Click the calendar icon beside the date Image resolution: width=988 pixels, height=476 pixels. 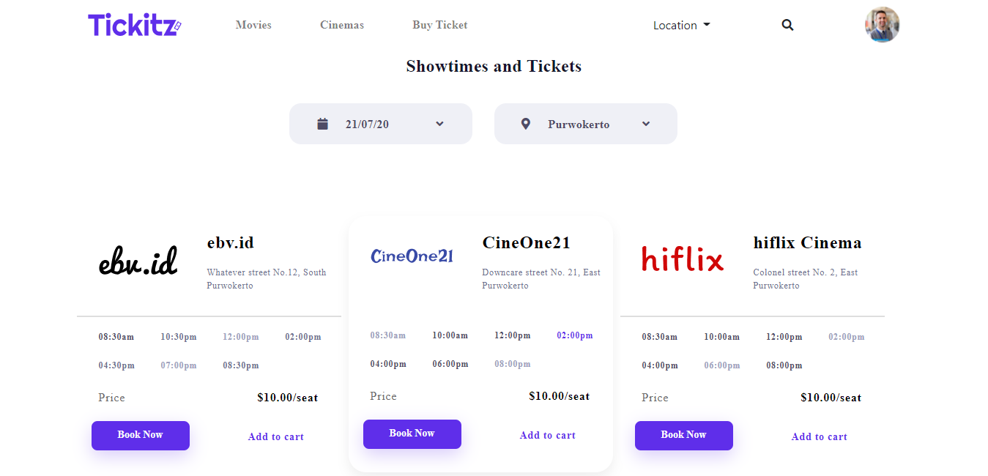pyautogui.click(x=322, y=123)
